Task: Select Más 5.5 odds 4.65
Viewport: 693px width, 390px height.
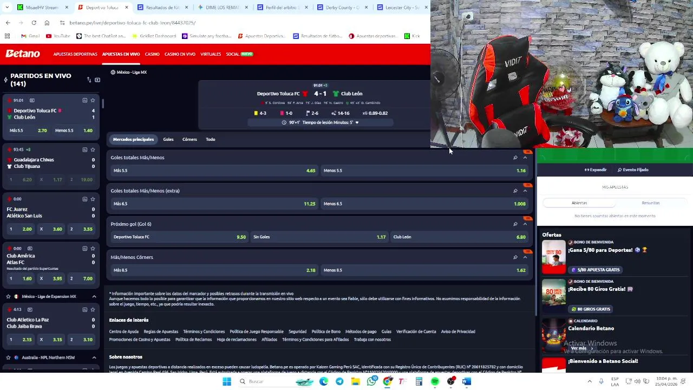Action: [214, 171]
